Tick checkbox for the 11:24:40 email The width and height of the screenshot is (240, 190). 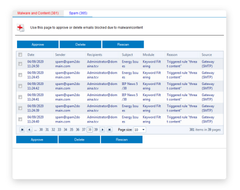pyautogui.click(x=20, y=119)
